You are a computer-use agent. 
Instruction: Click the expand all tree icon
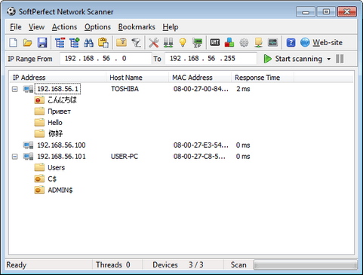(75, 42)
